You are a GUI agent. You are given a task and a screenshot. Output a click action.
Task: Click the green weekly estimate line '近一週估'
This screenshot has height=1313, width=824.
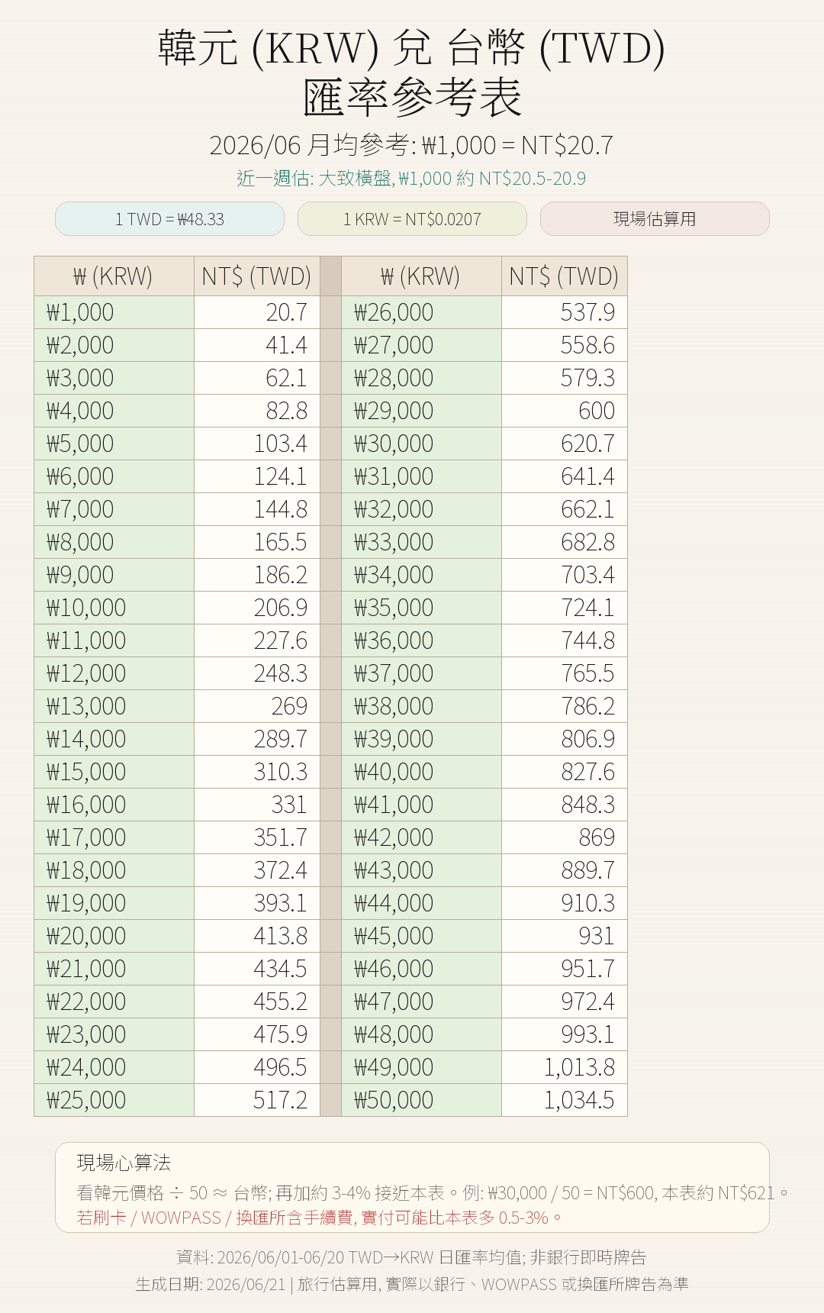point(411,179)
